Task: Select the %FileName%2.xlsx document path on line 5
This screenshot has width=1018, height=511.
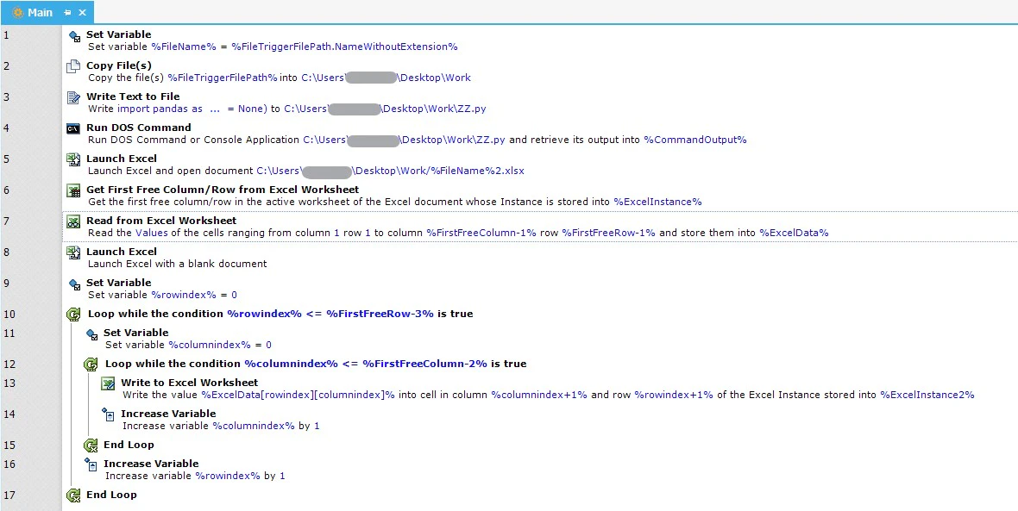Action: pyautogui.click(x=390, y=171)
